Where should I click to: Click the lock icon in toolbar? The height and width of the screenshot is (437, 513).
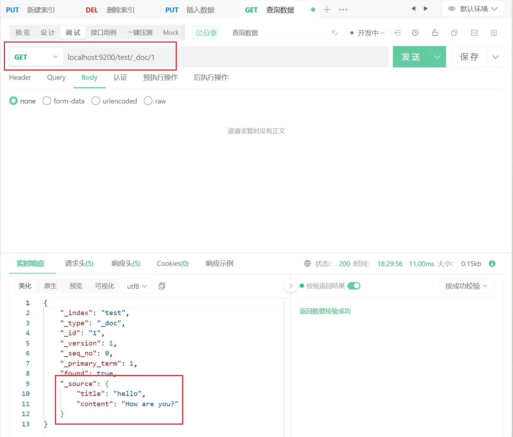coord(435,33)
